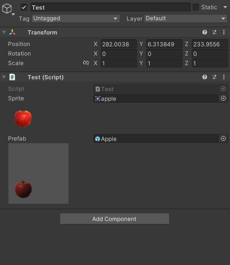Collapse the Transform component foldout

tap(4, 32)
